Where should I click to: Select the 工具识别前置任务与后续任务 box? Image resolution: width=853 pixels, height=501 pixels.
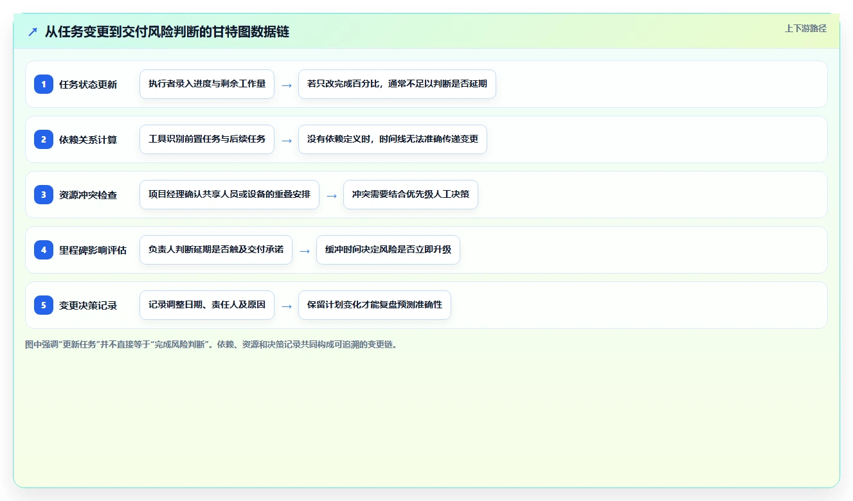pyautogui.click(x=207, y=139)
